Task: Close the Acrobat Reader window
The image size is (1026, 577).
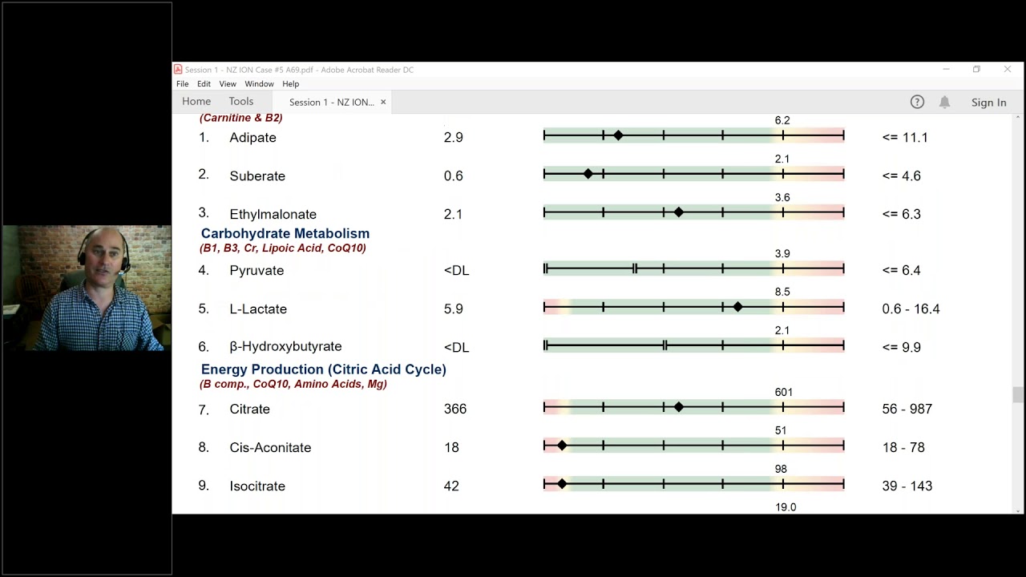Action: point(1008,70)
